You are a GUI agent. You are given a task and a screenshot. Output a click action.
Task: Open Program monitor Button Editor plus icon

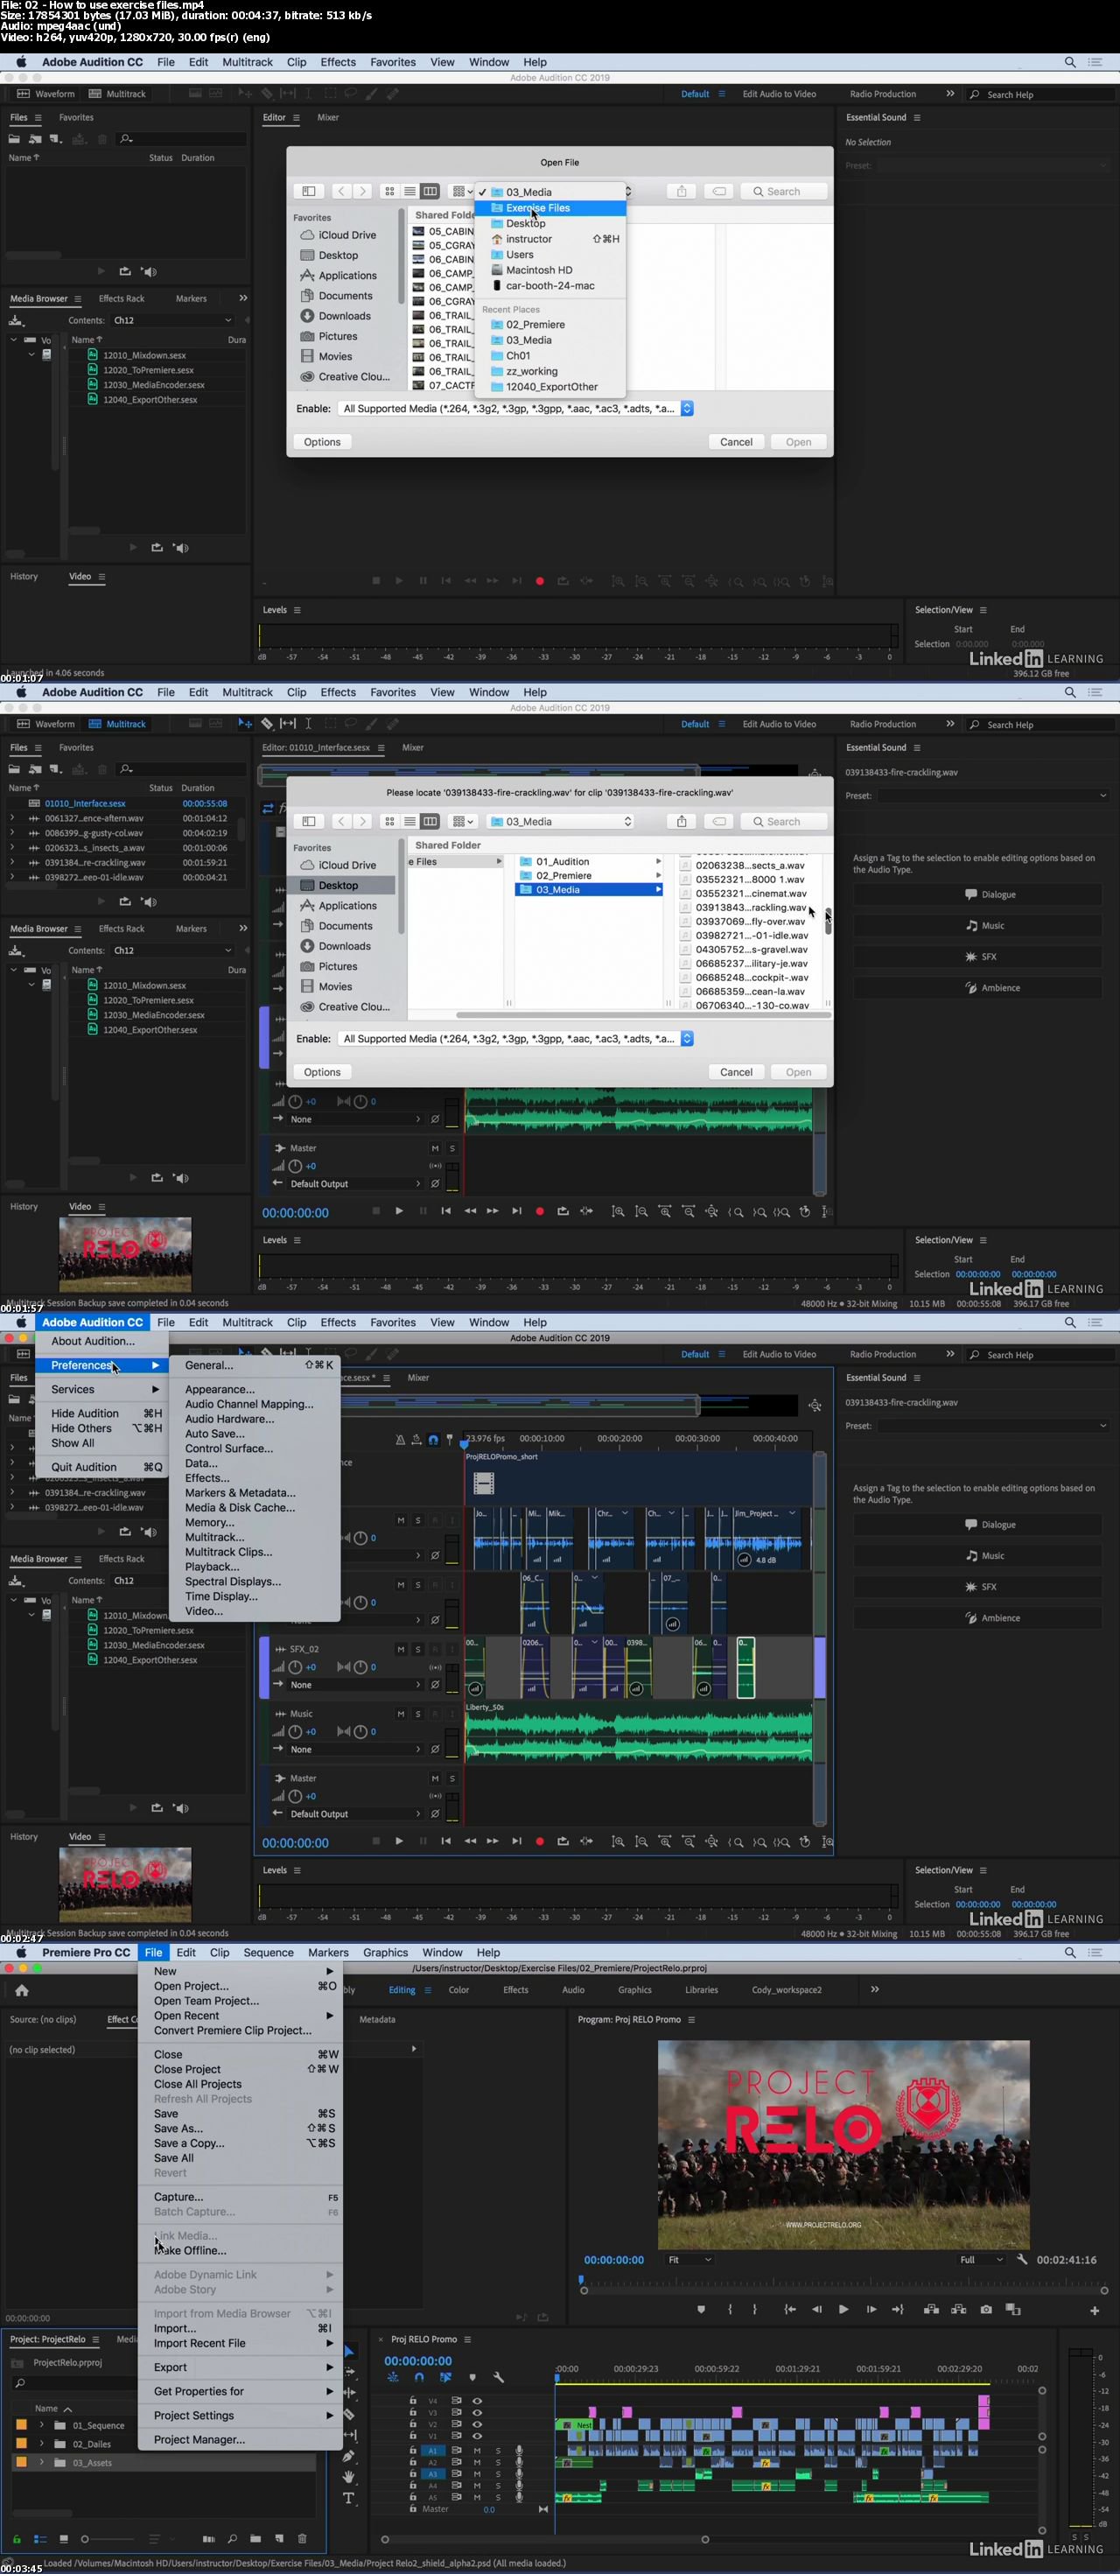(1095, 2311)
